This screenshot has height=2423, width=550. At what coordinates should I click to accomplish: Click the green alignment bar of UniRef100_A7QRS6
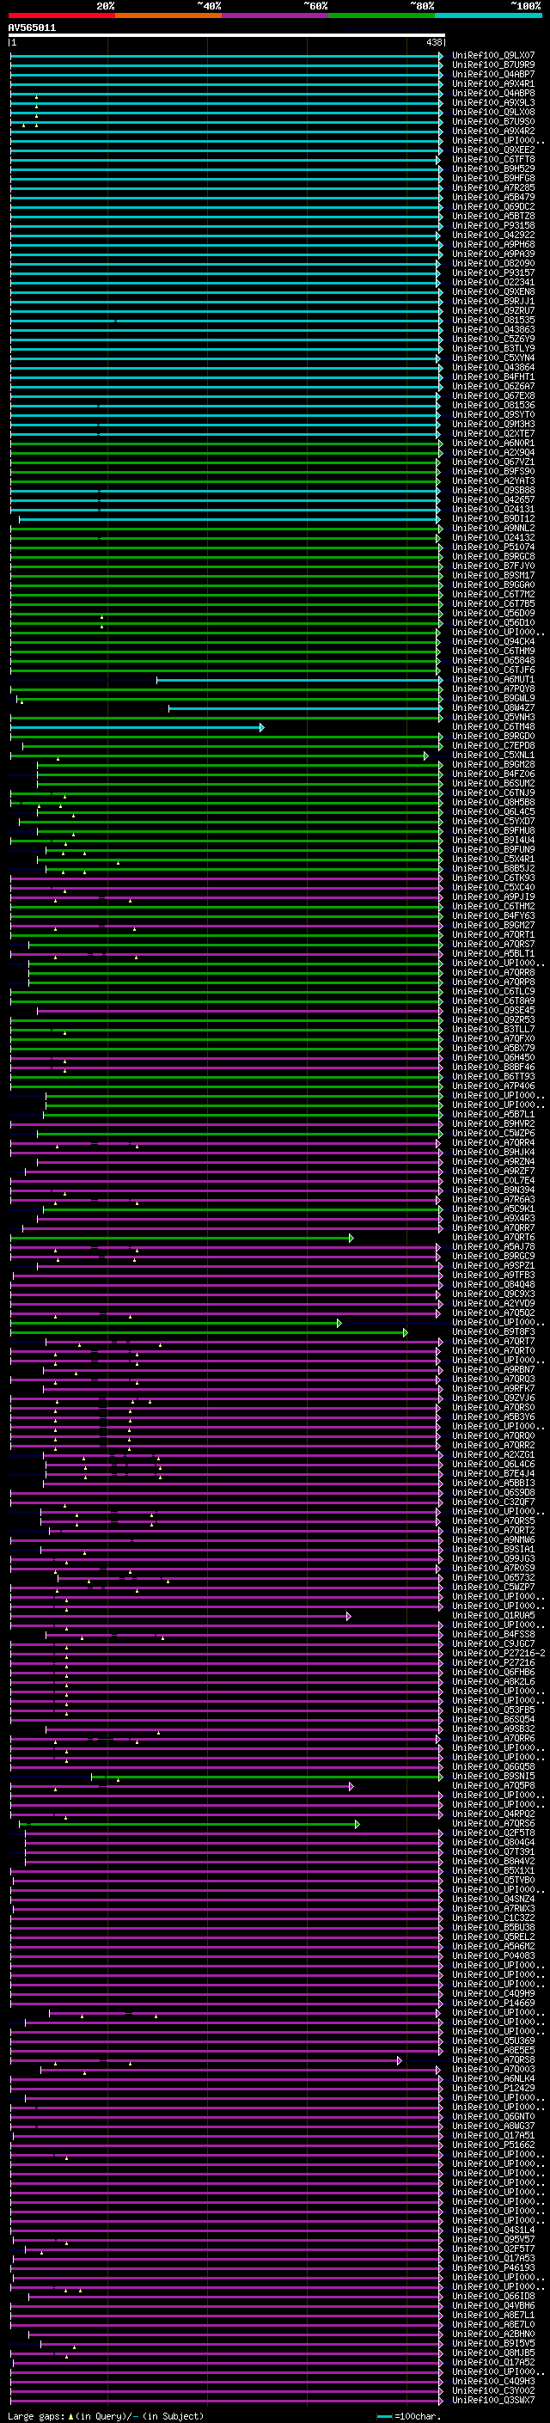[188, 1824]
